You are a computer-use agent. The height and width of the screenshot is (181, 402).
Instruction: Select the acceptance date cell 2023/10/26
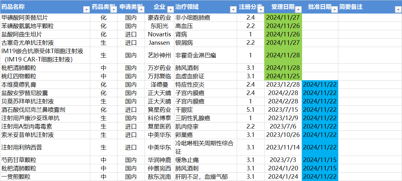coord(283,135)
